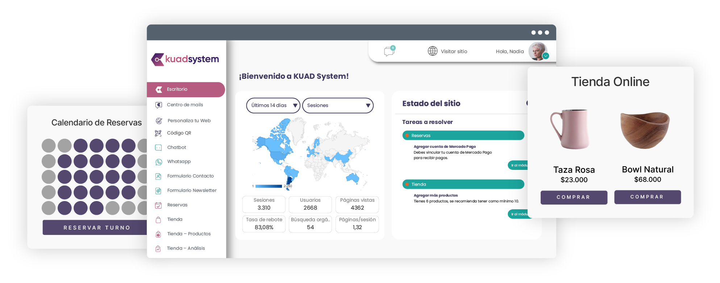
Task: Click the Búsqueda orgá.. 54 card
Action: (x=310, y=224)
